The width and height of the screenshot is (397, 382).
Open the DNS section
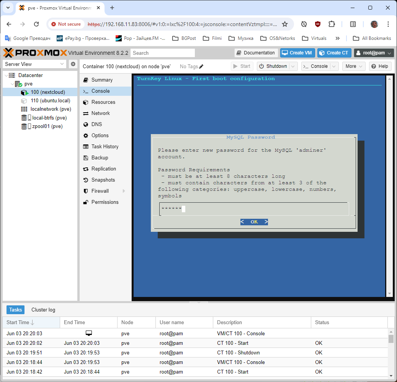point(106,125)
